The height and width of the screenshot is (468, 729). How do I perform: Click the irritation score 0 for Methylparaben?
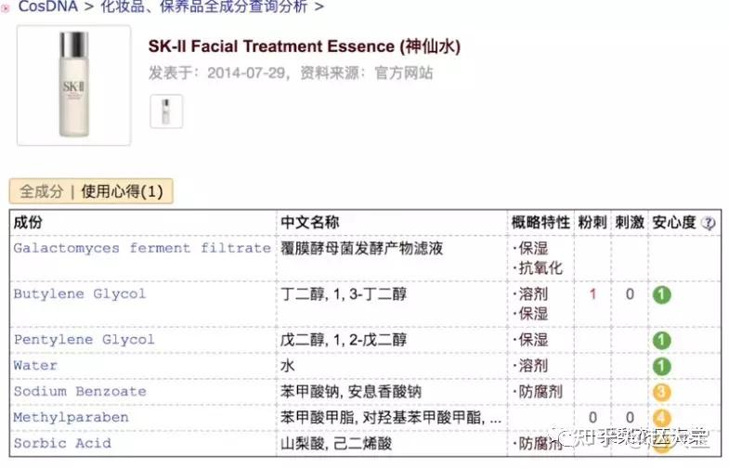click(x=630, y=417)
